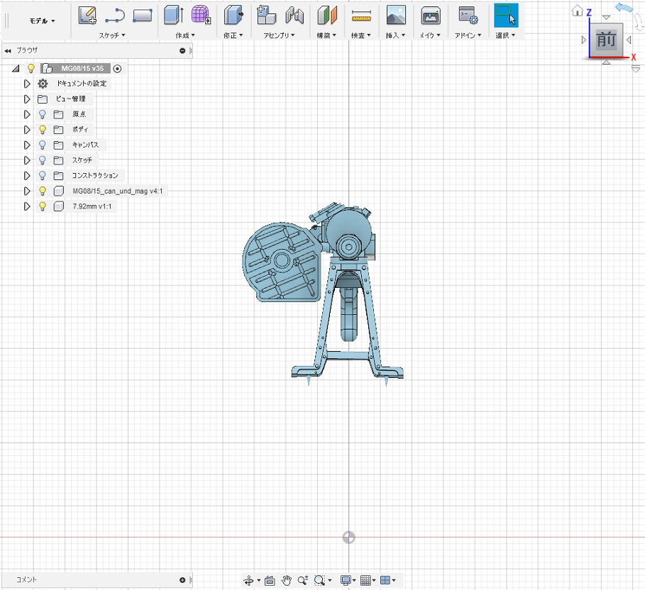This screenshot has width=645, height=590.
Task: Click the Orbit tool icon
Action: [249, 580]
